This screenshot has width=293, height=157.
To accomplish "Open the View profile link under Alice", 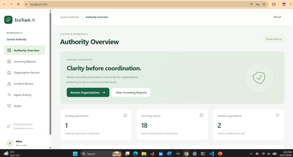I will point(21,145).
